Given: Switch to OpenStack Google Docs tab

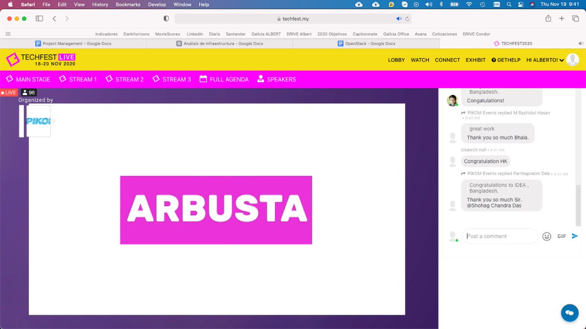Looking at the screenshot, I should coord(366,43).
